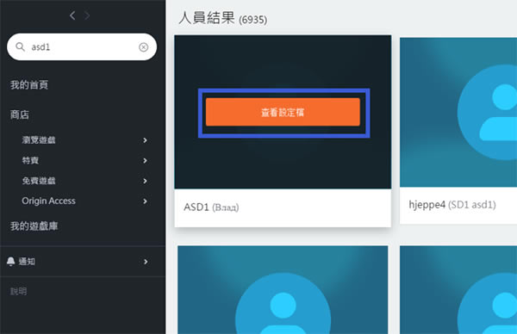
Task: Click the notification bell icon
Action: pos(11,262)
